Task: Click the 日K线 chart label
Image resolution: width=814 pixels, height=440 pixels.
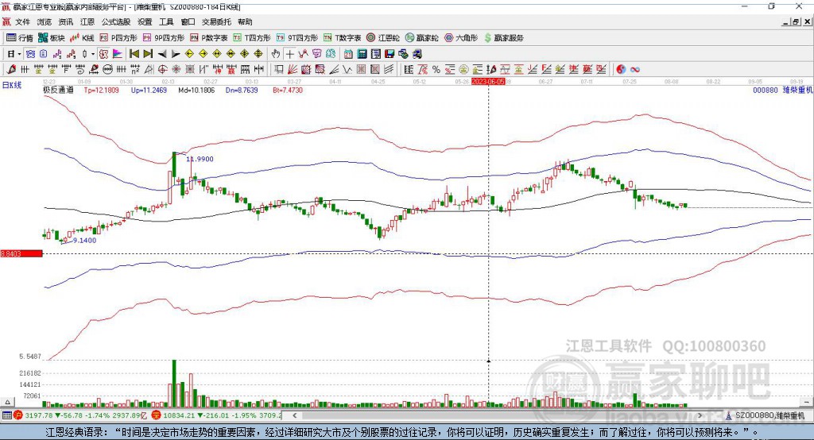Action: [x=12, y=85]
